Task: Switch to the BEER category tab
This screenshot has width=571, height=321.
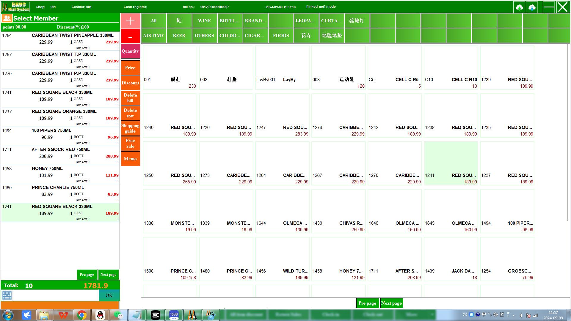Action: coord(179,36)
